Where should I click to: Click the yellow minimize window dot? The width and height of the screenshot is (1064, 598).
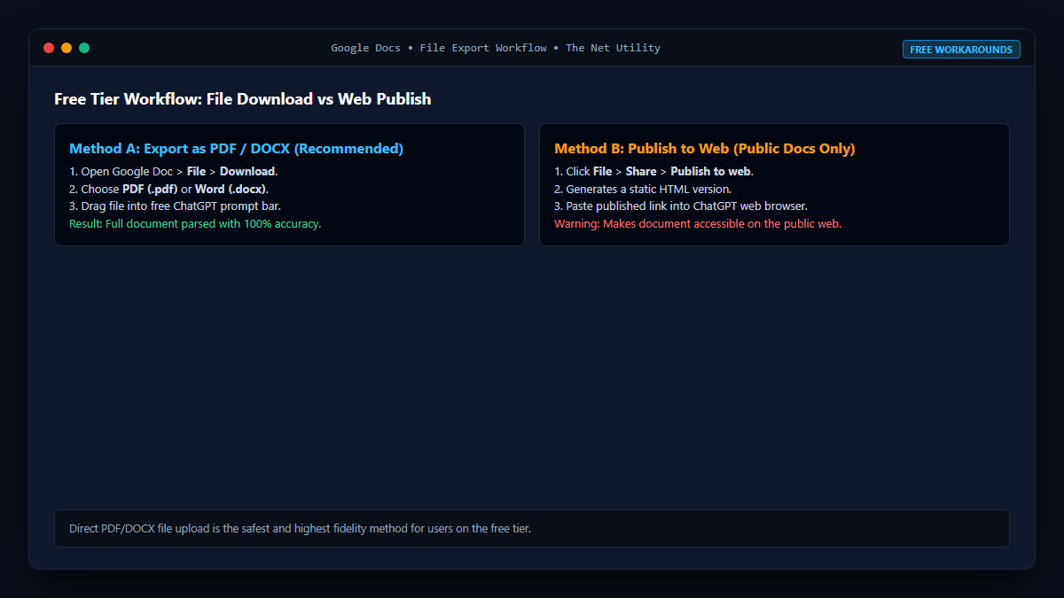tap(66, 48)
